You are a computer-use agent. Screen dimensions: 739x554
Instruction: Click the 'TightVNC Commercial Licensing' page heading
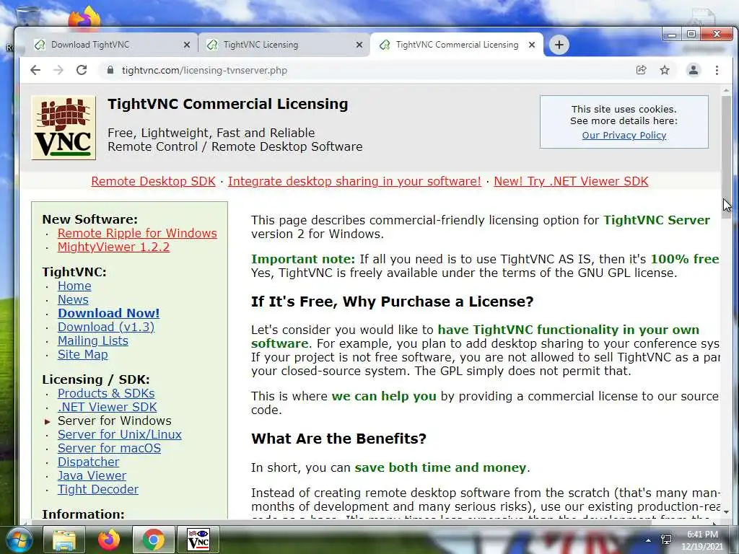pyautogui.click(x=227, y=104)
